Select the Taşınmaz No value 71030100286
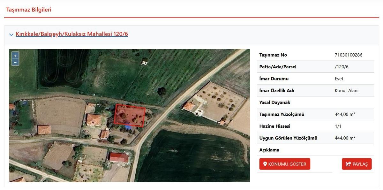This screenshot has width=383, height=190. 349,55
